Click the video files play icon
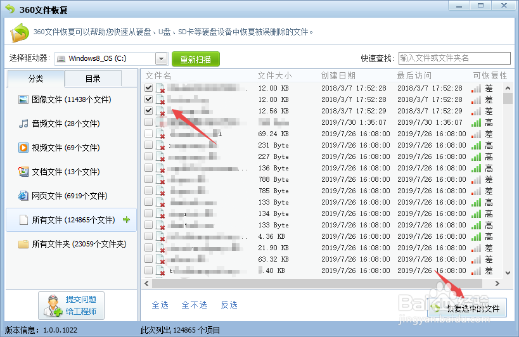 (23, 148)
